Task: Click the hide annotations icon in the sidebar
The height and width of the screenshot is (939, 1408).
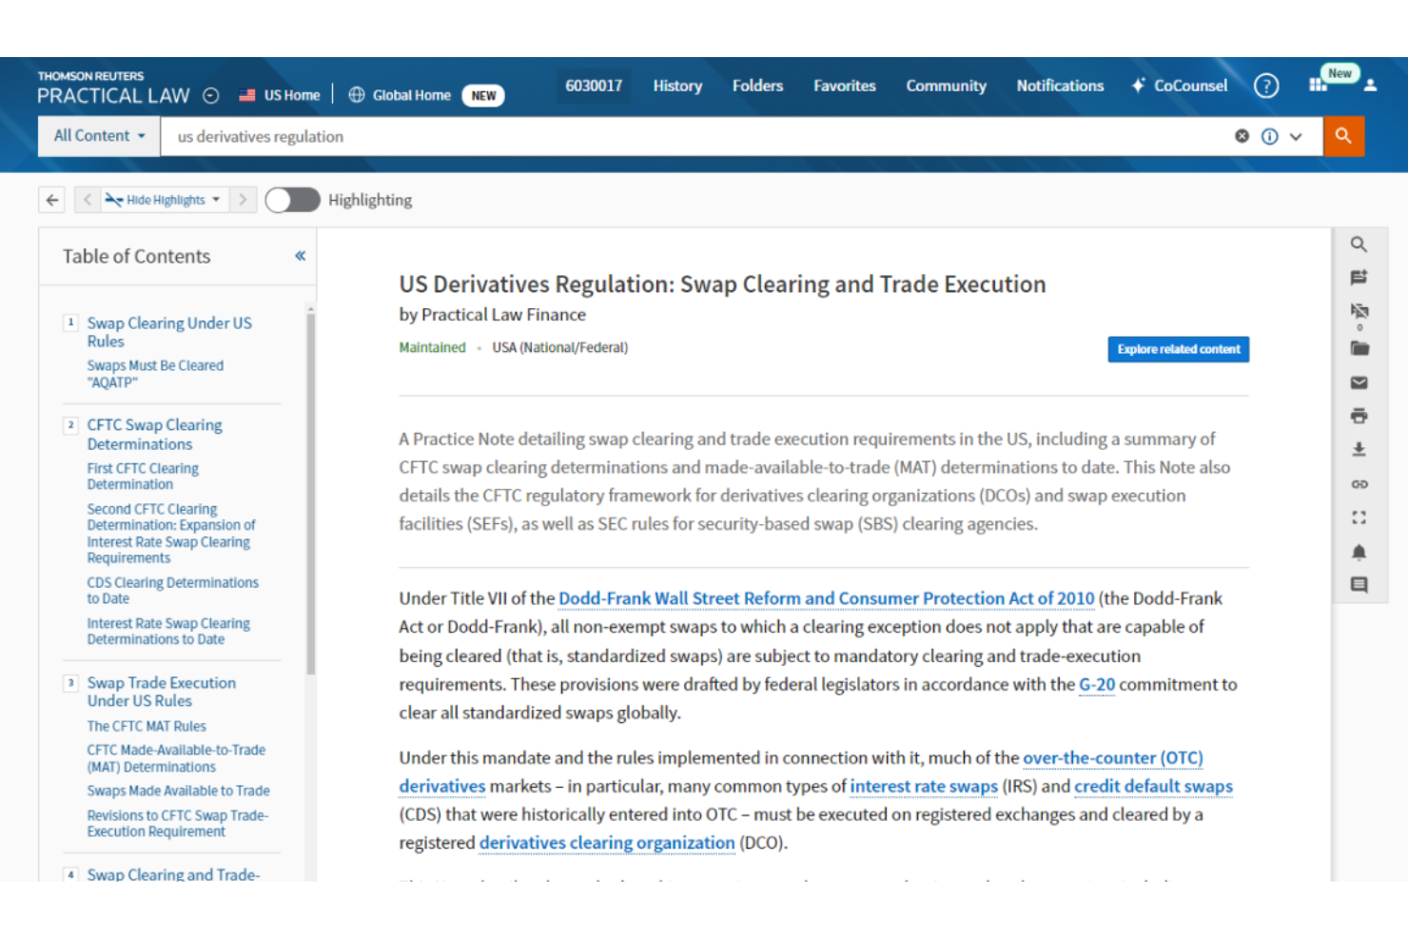Action: point(1359,311)
